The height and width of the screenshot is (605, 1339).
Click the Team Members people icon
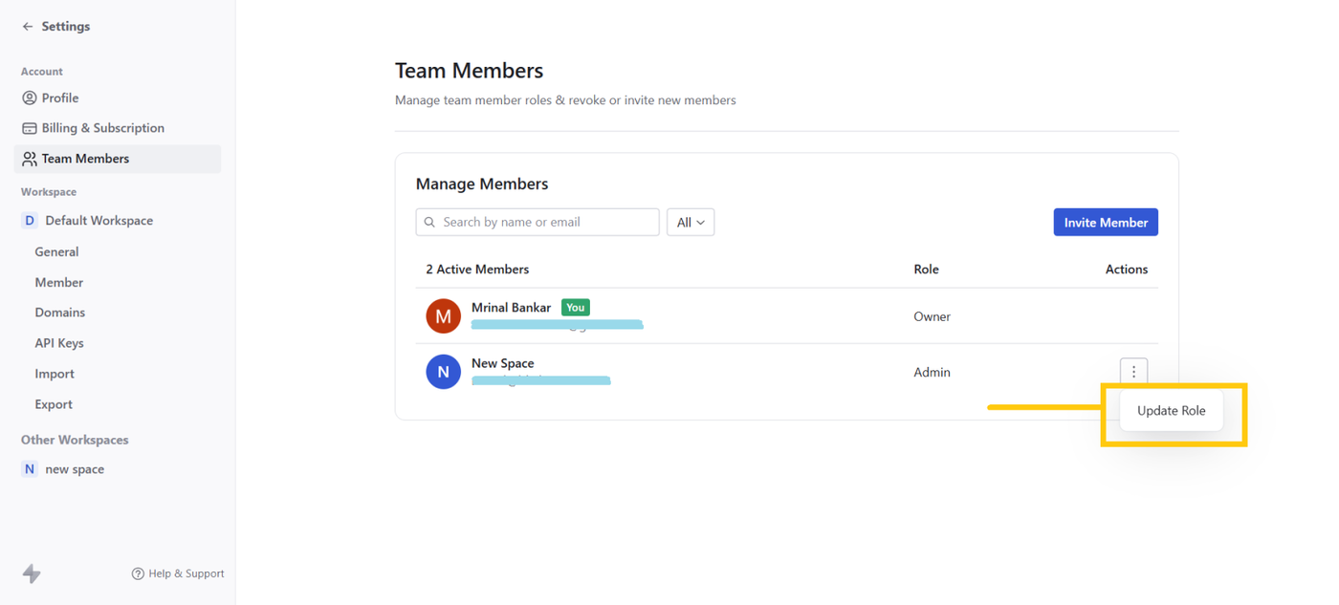[30, 159]
